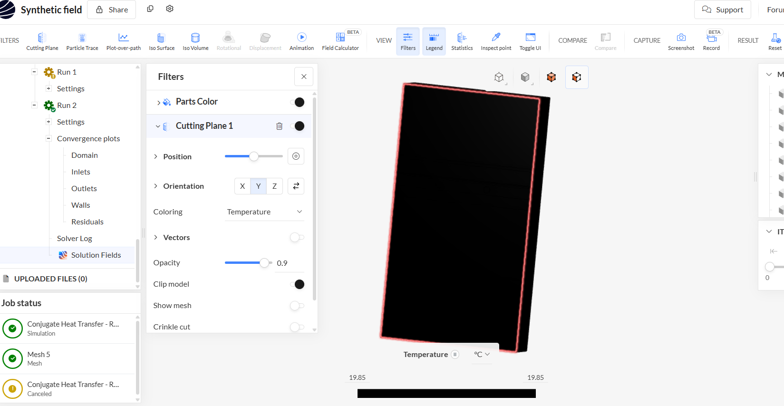Viewport: 784px width, 406px height.
Task: Activate the Inspect point tool
Action: pos(496,41)
